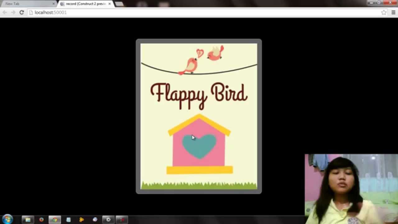
Task: Reload the page with the refresh icon
Action: 21,12
